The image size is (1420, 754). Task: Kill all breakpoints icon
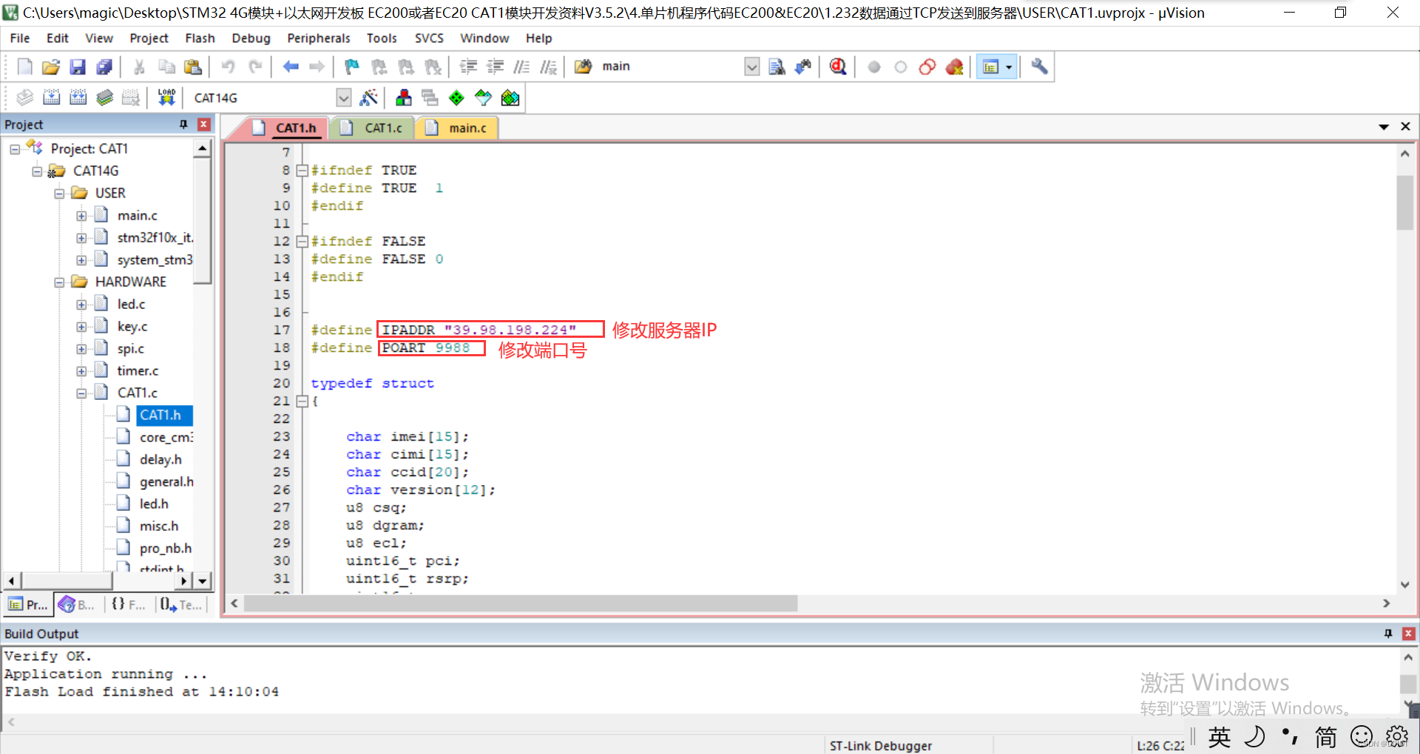954,67
